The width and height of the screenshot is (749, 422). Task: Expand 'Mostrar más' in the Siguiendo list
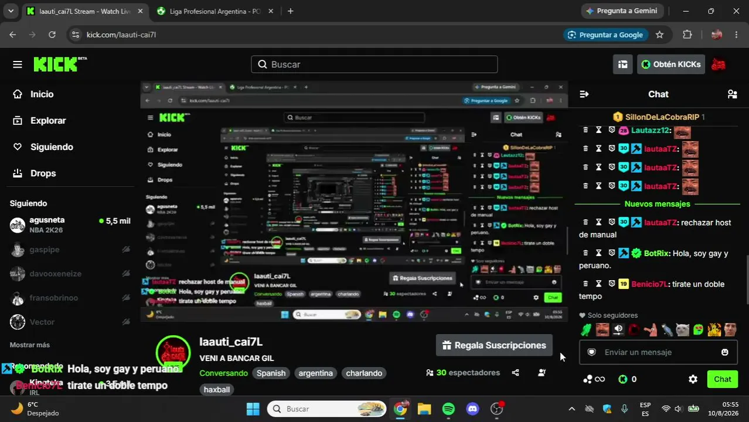click(x=30, y=345)
